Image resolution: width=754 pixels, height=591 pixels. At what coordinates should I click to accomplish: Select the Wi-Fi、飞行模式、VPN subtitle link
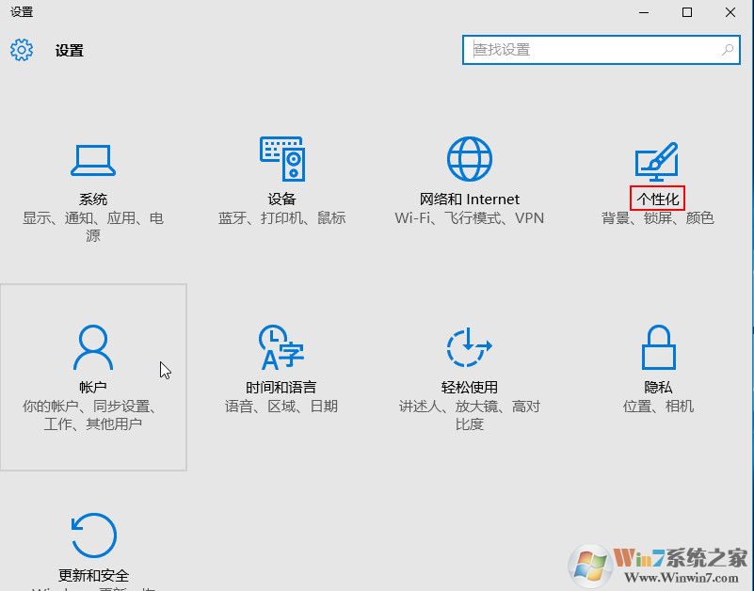click(x=468, y=215)
